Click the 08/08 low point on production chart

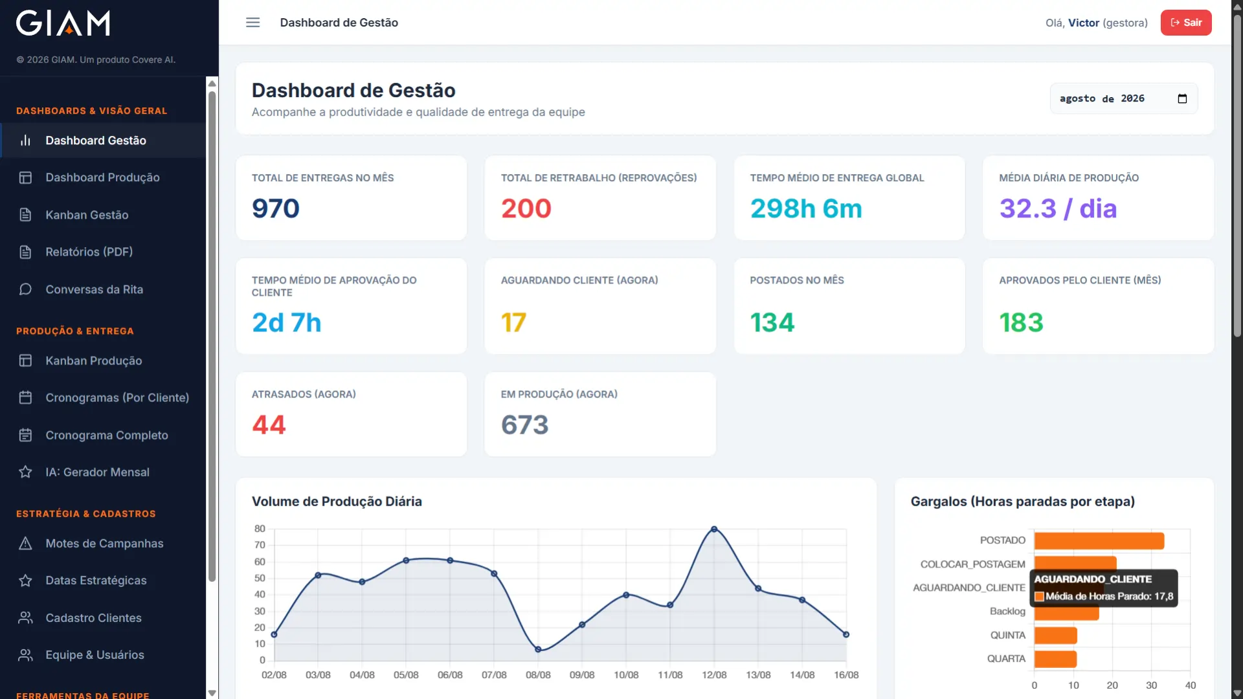(x=538, y=649)
